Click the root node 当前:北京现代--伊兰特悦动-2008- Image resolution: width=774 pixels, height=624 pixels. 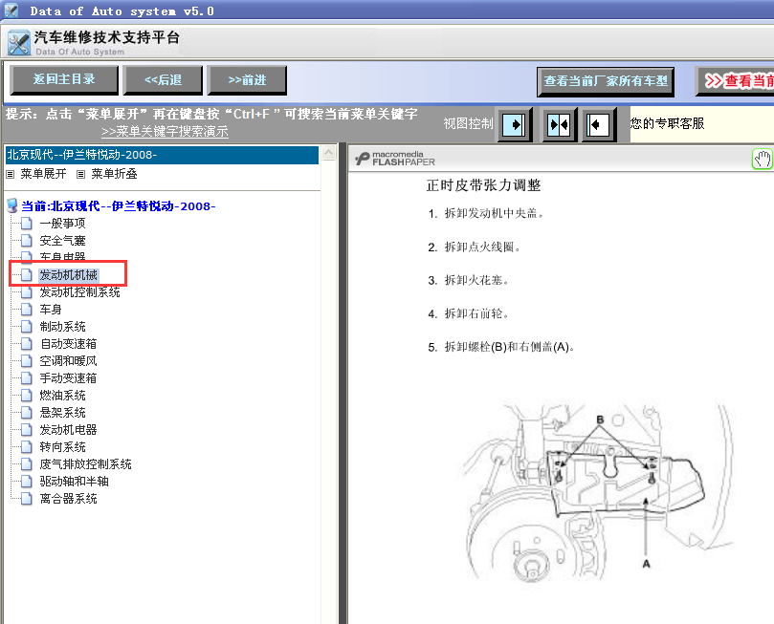(119, 206)
